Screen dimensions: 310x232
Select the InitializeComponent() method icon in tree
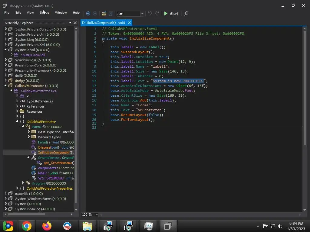point(34,153)
